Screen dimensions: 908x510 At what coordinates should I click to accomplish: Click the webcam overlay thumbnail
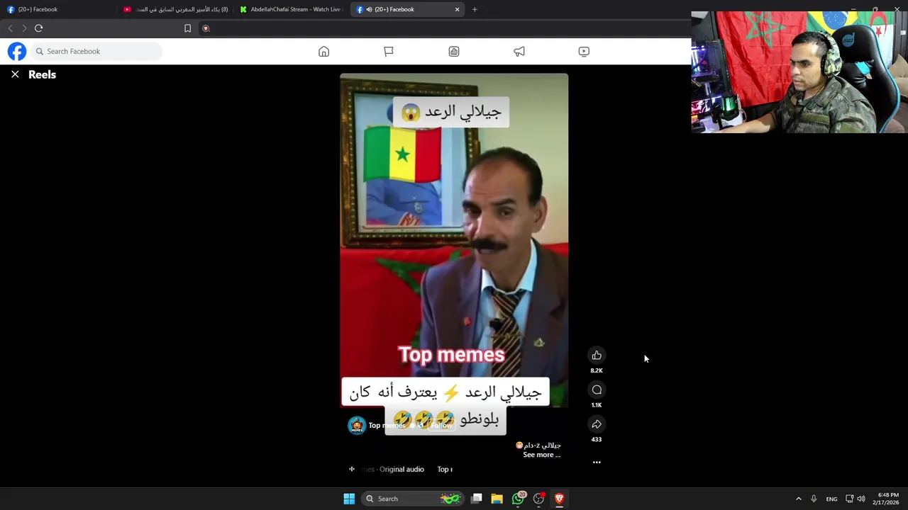pyautogui.click(x=799, y=72)
